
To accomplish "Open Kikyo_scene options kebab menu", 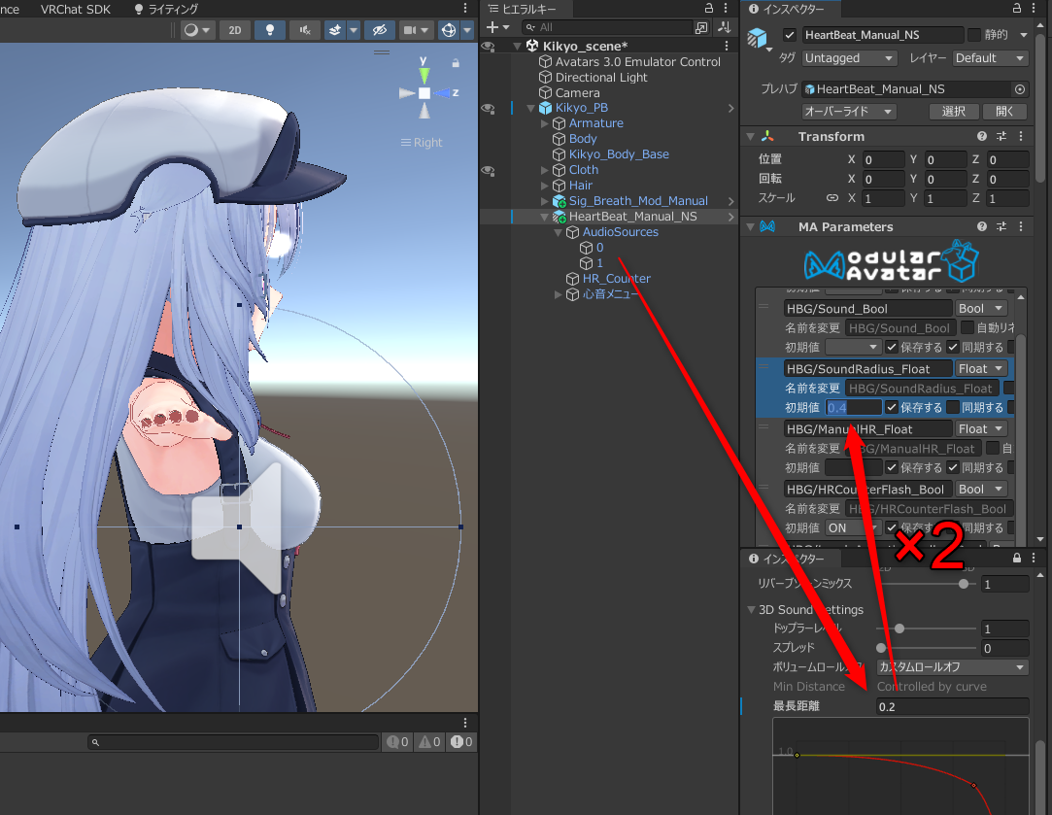I will coord(727,46).
